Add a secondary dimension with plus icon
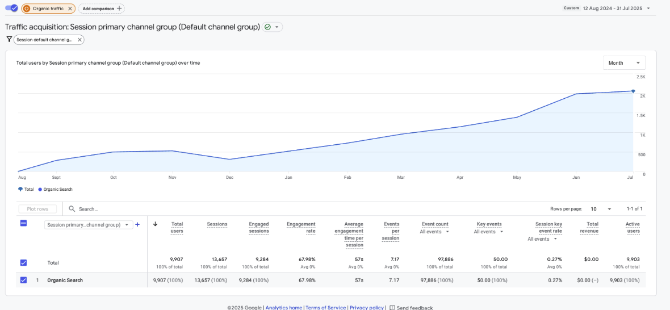Viewport: 670px width, 310px height. click(137, 224)
